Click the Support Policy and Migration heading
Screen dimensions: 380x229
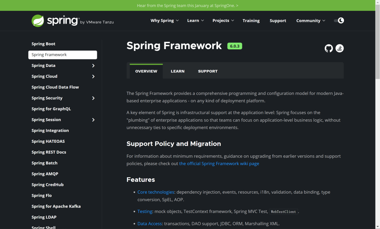click(174, 144)
